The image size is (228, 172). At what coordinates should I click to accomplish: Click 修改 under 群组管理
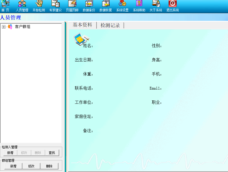[x=31, y=166]
